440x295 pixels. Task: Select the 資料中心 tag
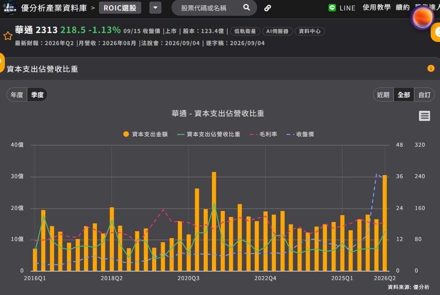[310, 31]
